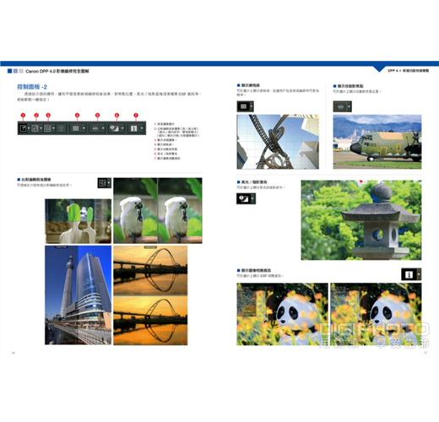Click the image info display icon in toolbar
439x422 pixels.
pos(134,128)
